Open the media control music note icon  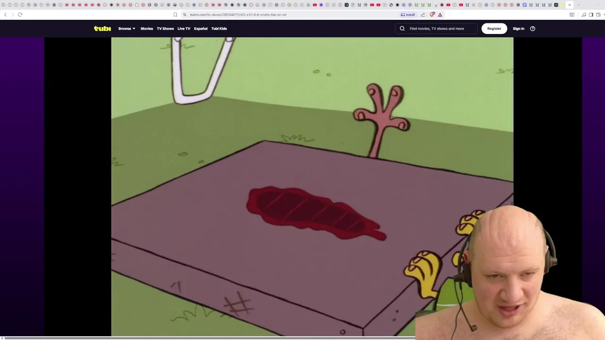tap(584, 15)
